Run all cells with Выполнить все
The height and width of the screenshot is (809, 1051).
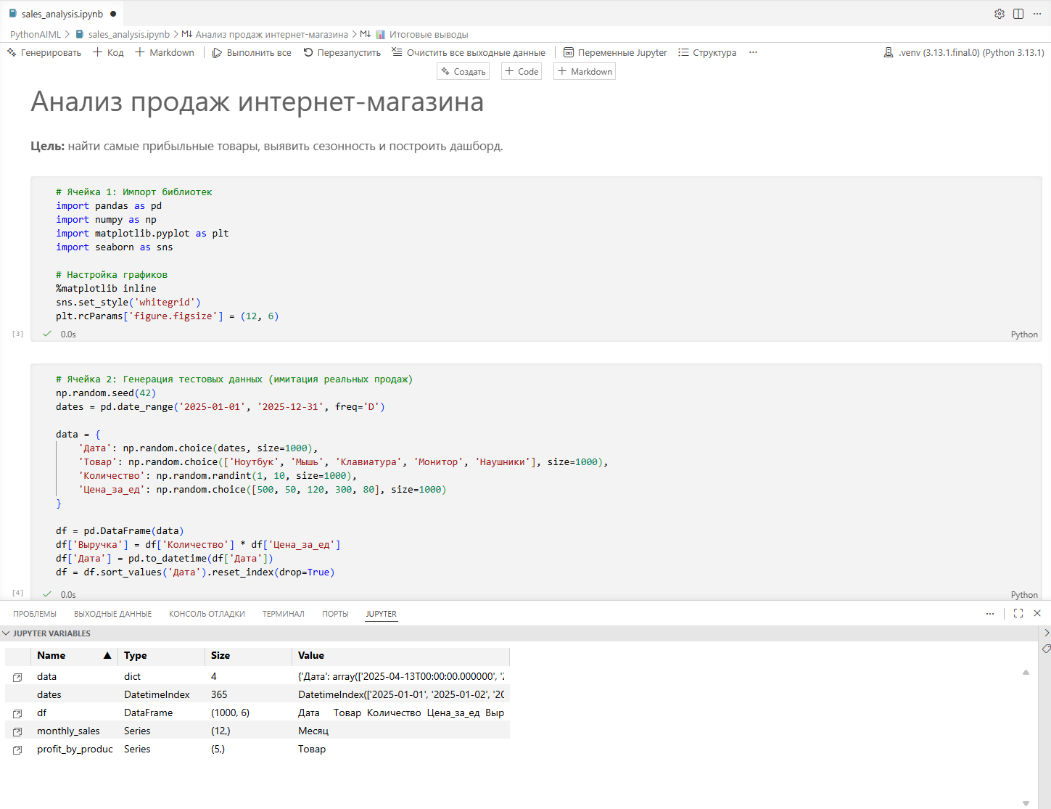(x=252, y=52)
